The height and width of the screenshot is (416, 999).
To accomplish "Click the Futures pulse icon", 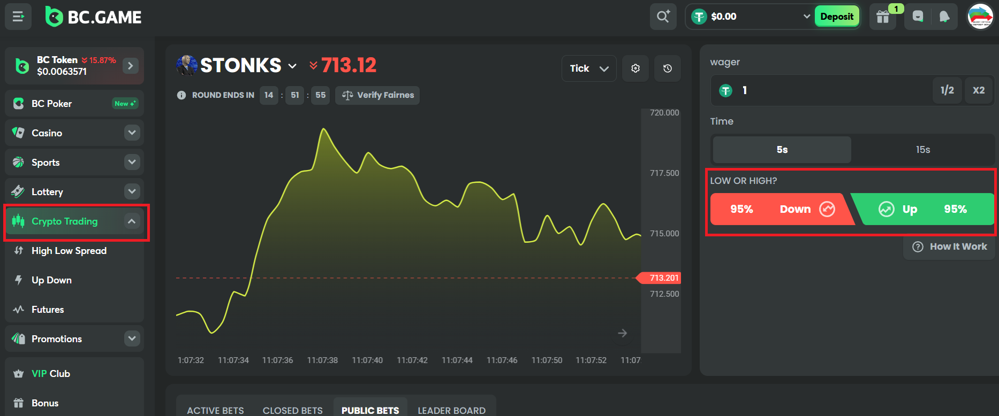I will pos(19,309).
